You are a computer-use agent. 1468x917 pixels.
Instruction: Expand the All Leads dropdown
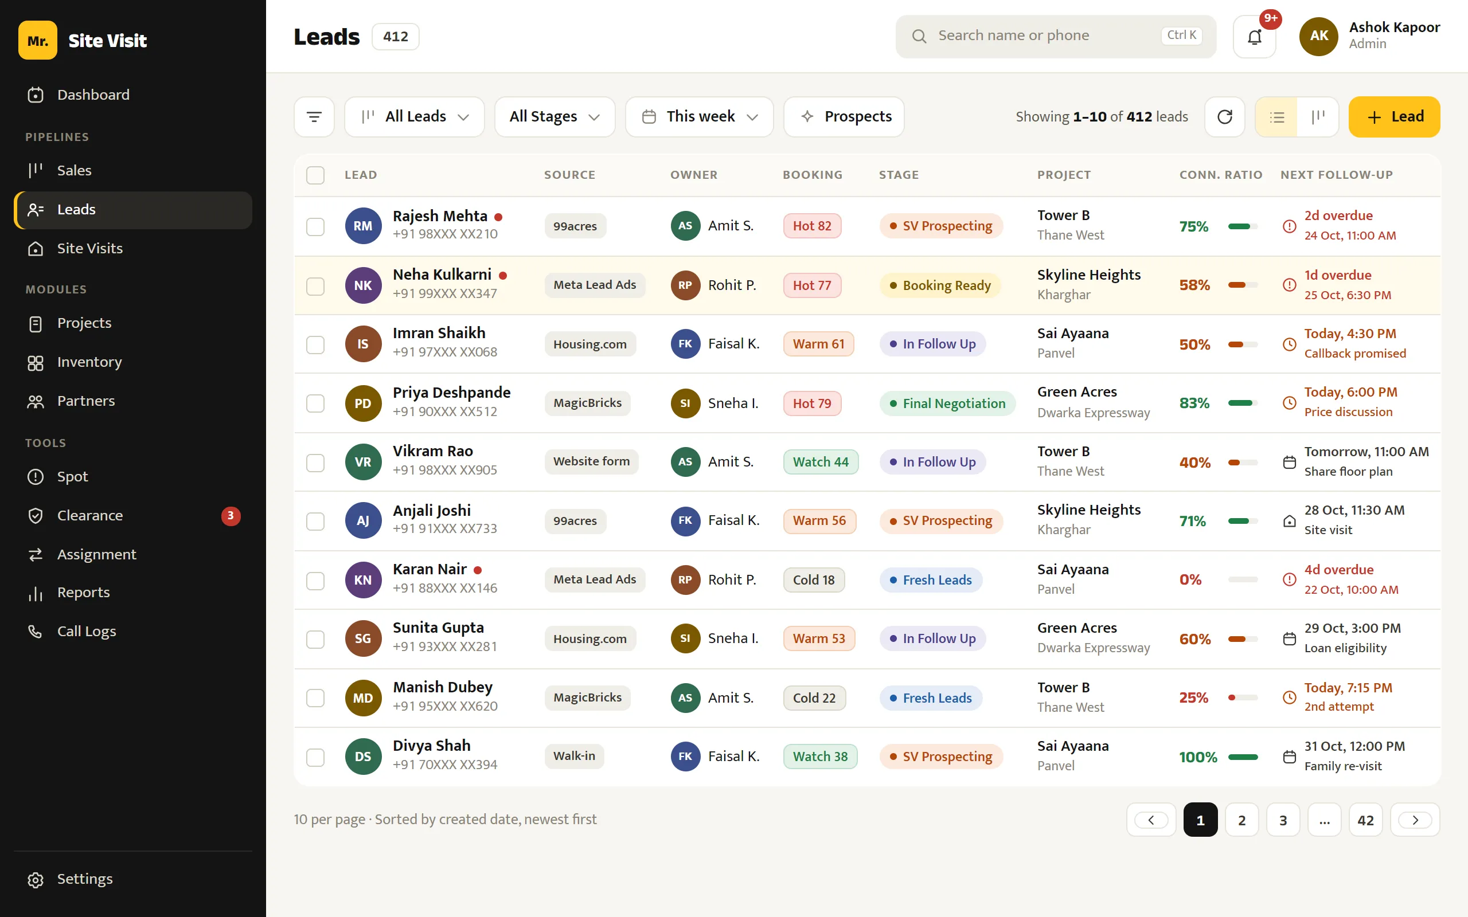tap(415, 116)
